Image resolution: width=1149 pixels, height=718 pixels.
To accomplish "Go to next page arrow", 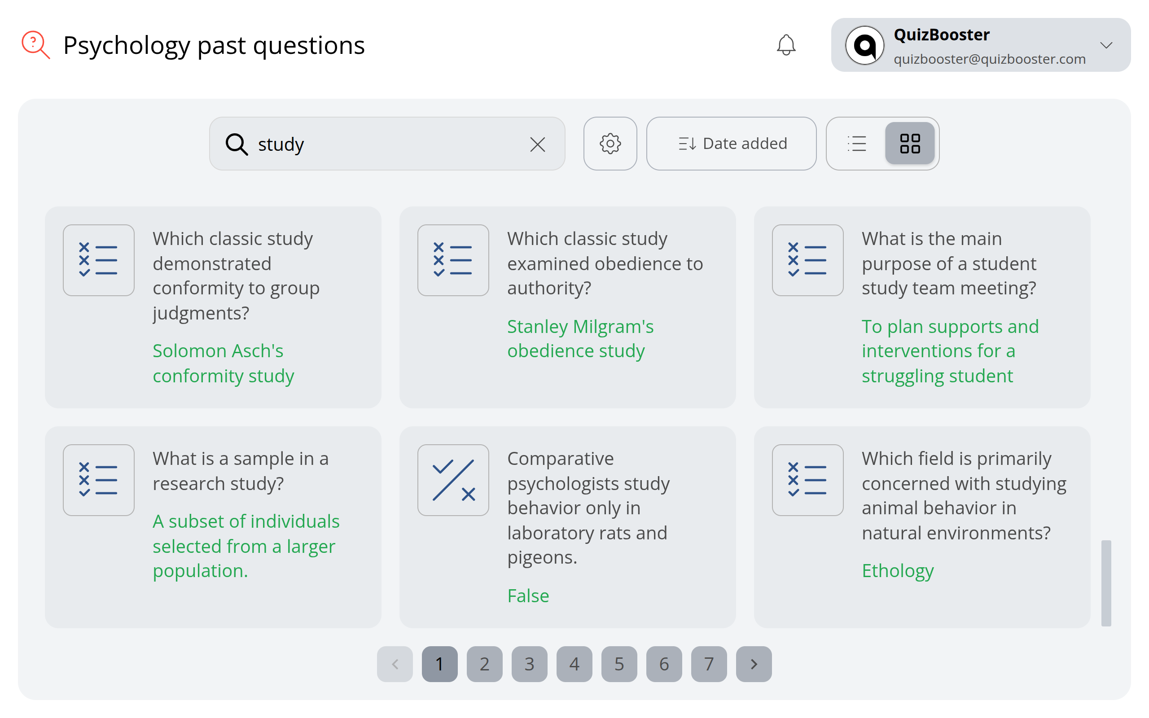I will [x=754, y=664].
